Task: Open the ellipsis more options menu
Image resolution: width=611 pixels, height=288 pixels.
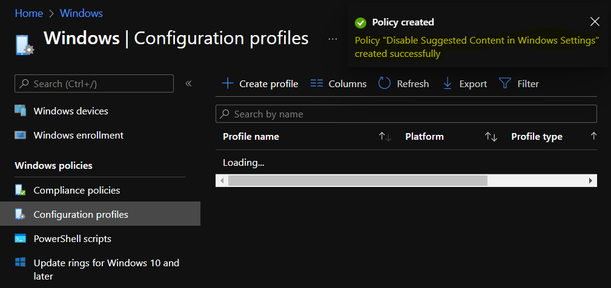Action: (x=332, y=39)
